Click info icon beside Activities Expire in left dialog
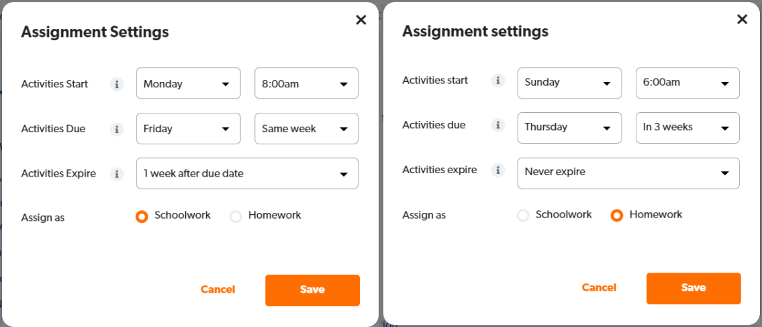 [x=117, y=174]
